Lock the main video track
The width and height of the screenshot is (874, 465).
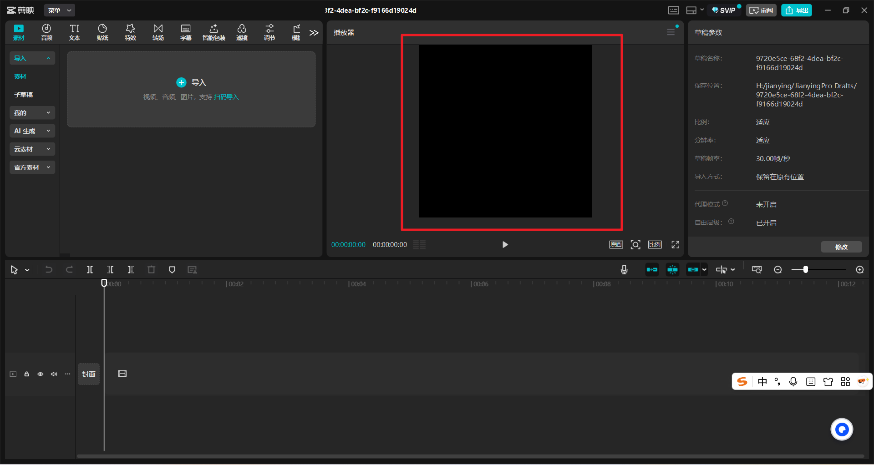point(27,374)
